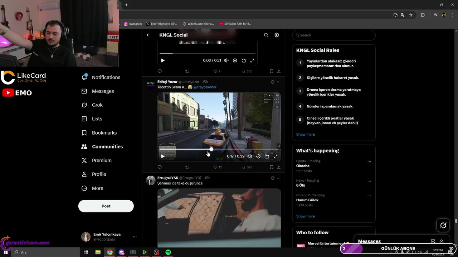Open ErtuğrulYSR profile avatar
This screenshot has height=257, width=458.
pyautogui.click(x=151, y=180)
